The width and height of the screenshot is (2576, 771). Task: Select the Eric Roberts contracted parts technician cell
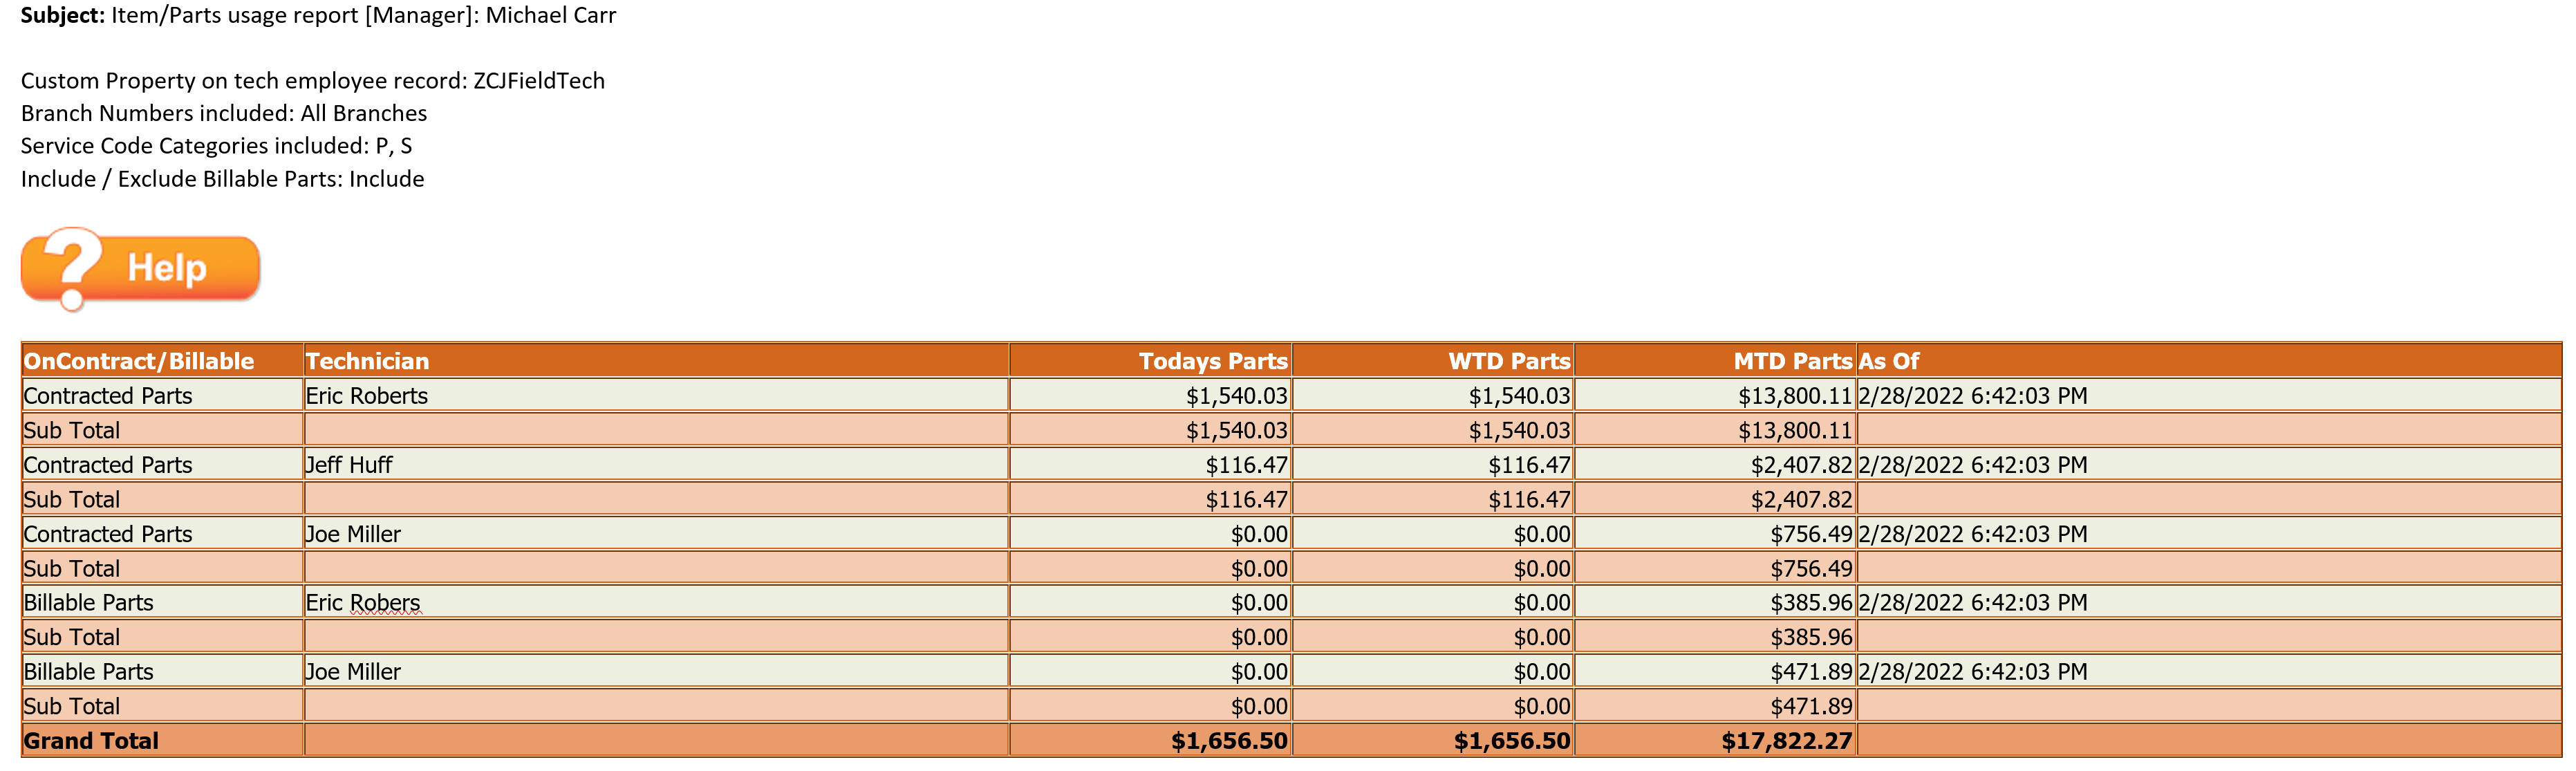coord(656,395)
